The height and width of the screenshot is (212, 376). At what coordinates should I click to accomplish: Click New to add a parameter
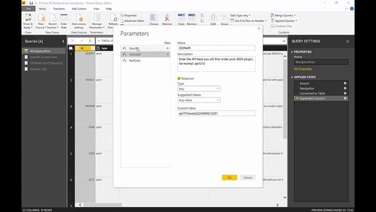click(x=167, y=43)
